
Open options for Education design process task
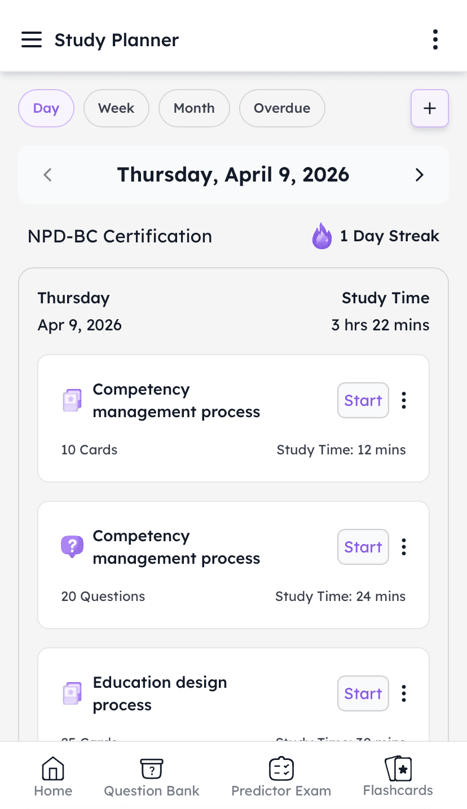point(404,693)
